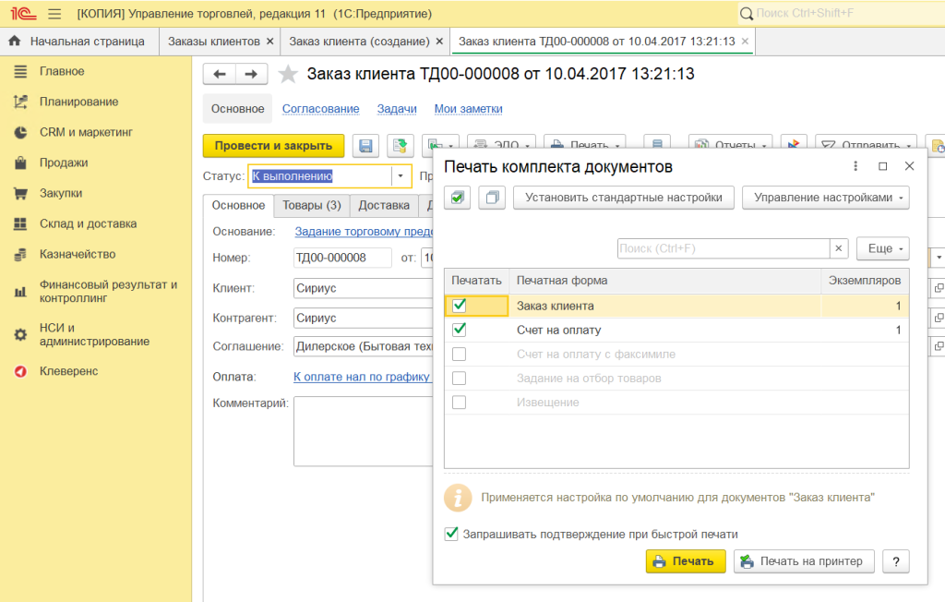
Task: Check all print forms icon in dialog
Action: (x=458, y=198)
